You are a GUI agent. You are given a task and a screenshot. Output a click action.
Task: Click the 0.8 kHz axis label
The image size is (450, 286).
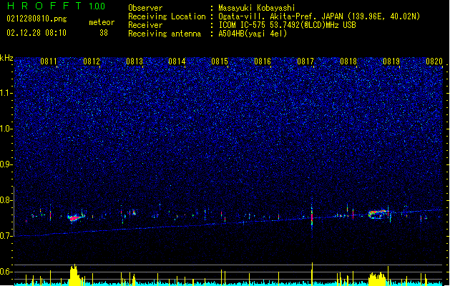tap(6, 200)
